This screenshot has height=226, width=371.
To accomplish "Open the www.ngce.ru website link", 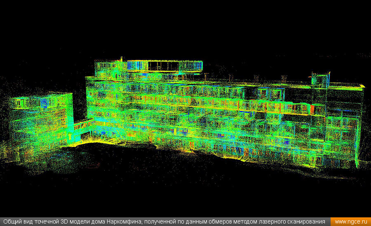I will 351,222.
